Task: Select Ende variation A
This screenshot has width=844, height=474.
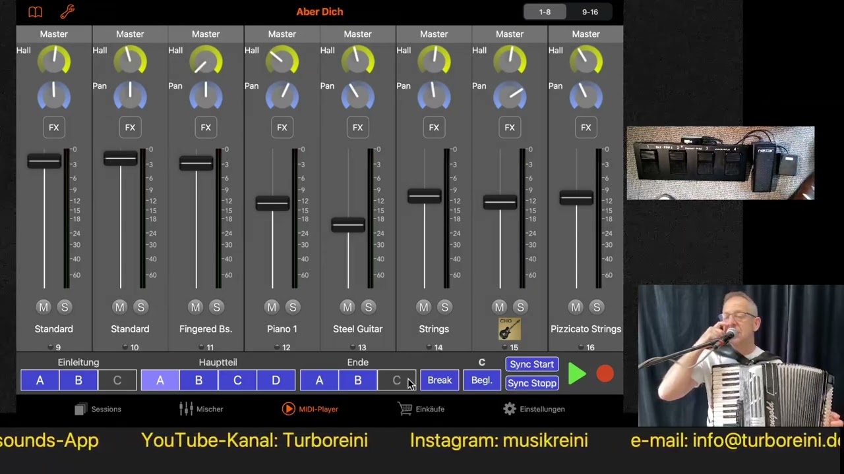Action: 319,380
